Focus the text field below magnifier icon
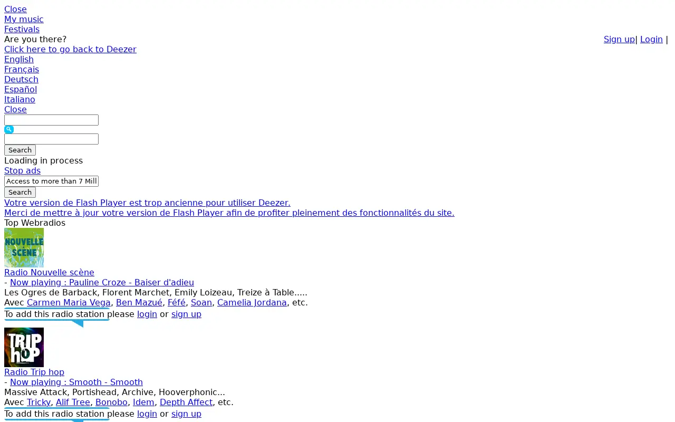 51,139
